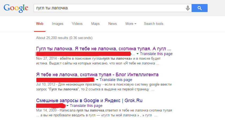Select the Web tab
Viewport: 225px width, 123px height.
point(40,24)
